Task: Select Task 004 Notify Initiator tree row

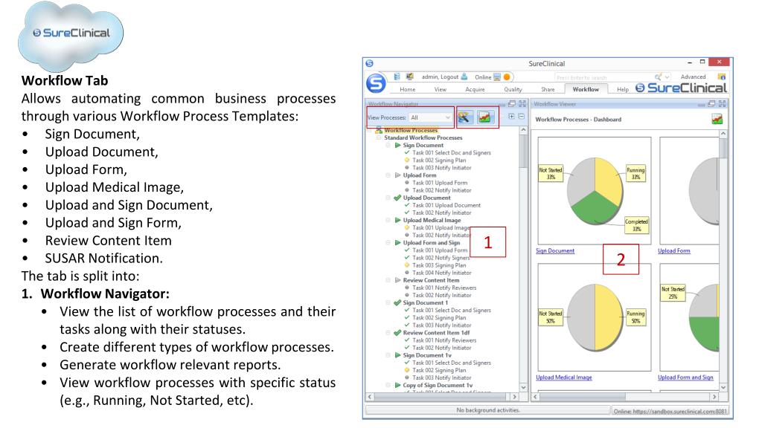Action: (x=442, y=273)
